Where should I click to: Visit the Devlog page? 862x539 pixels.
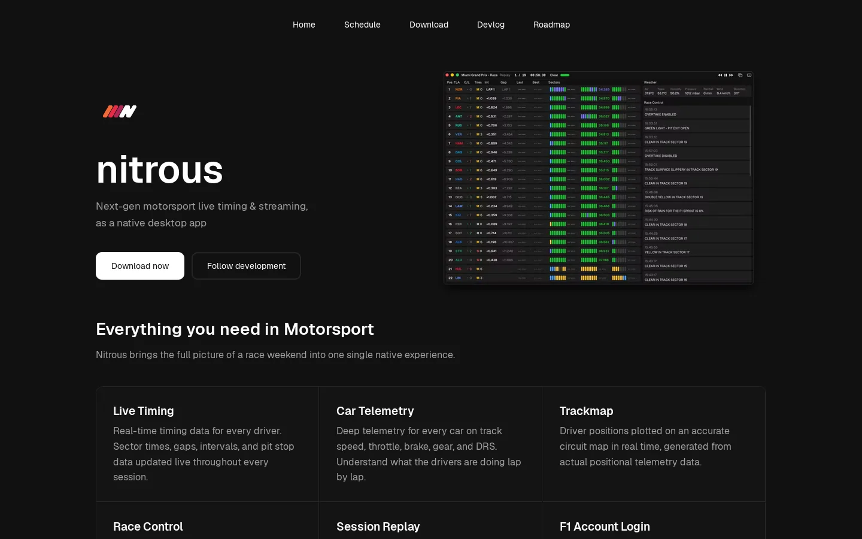[x=491, y=25]
